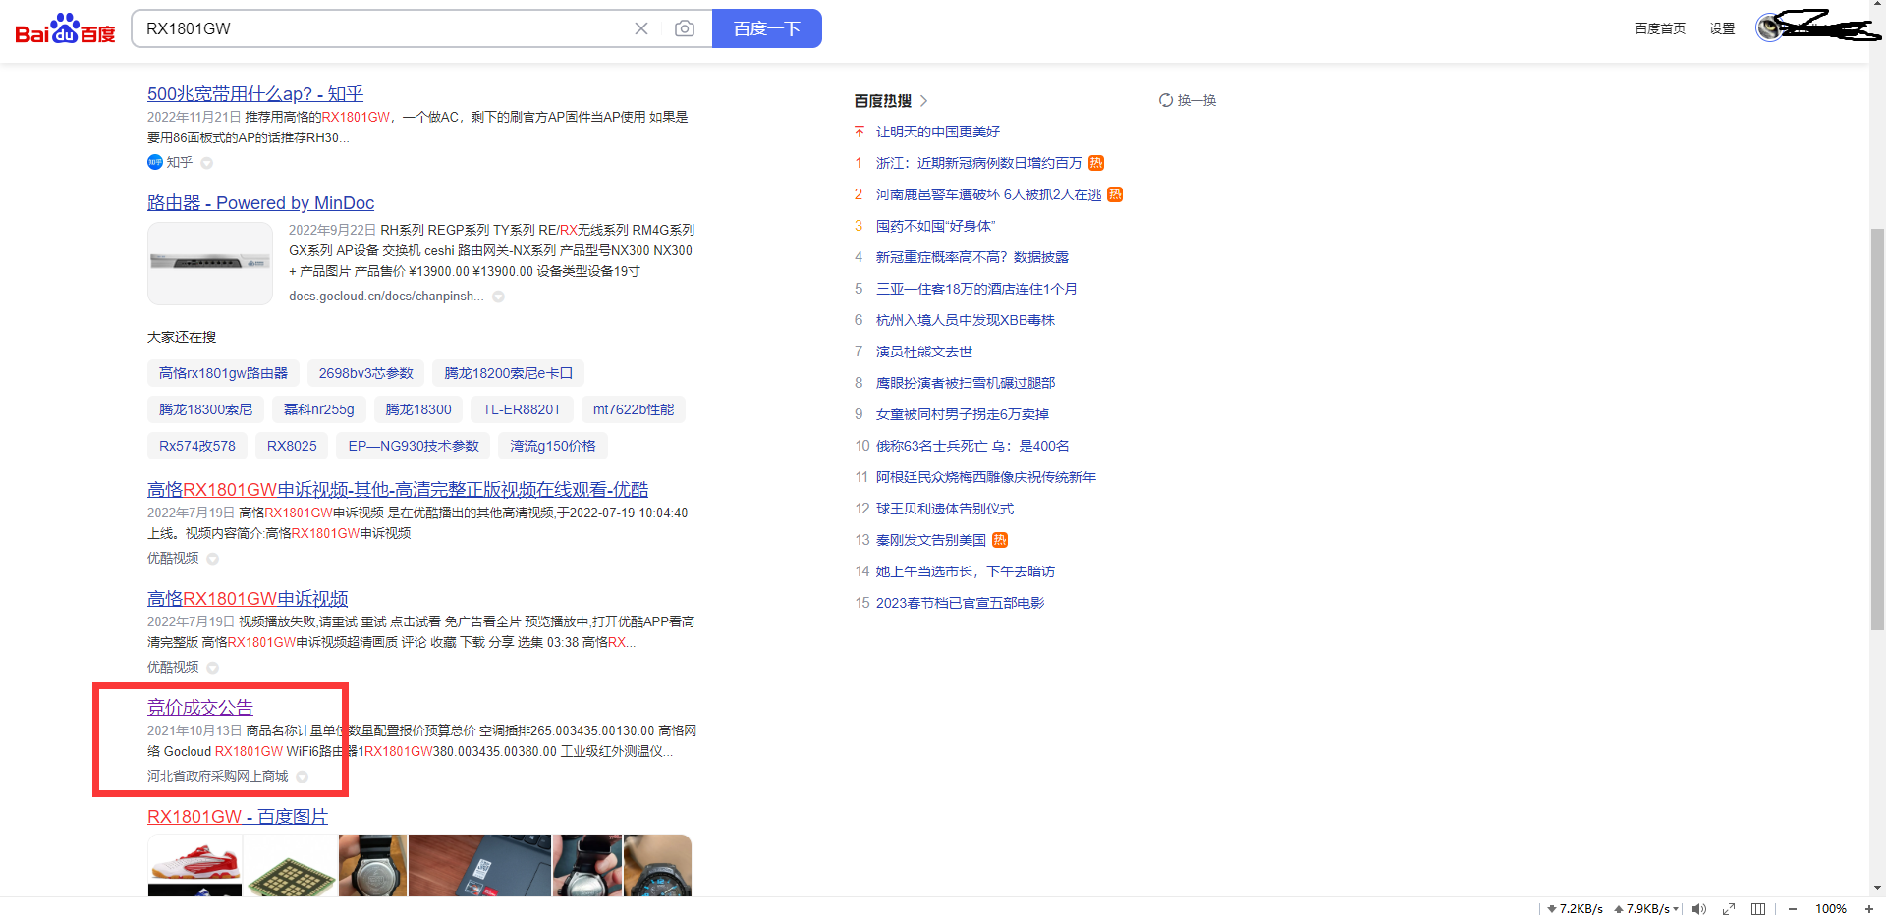Image resolution: width=1886 pixels, height=918 pixels.
Task: Click the chevron next to 百度热搜
Action: [x=924, y=101]
